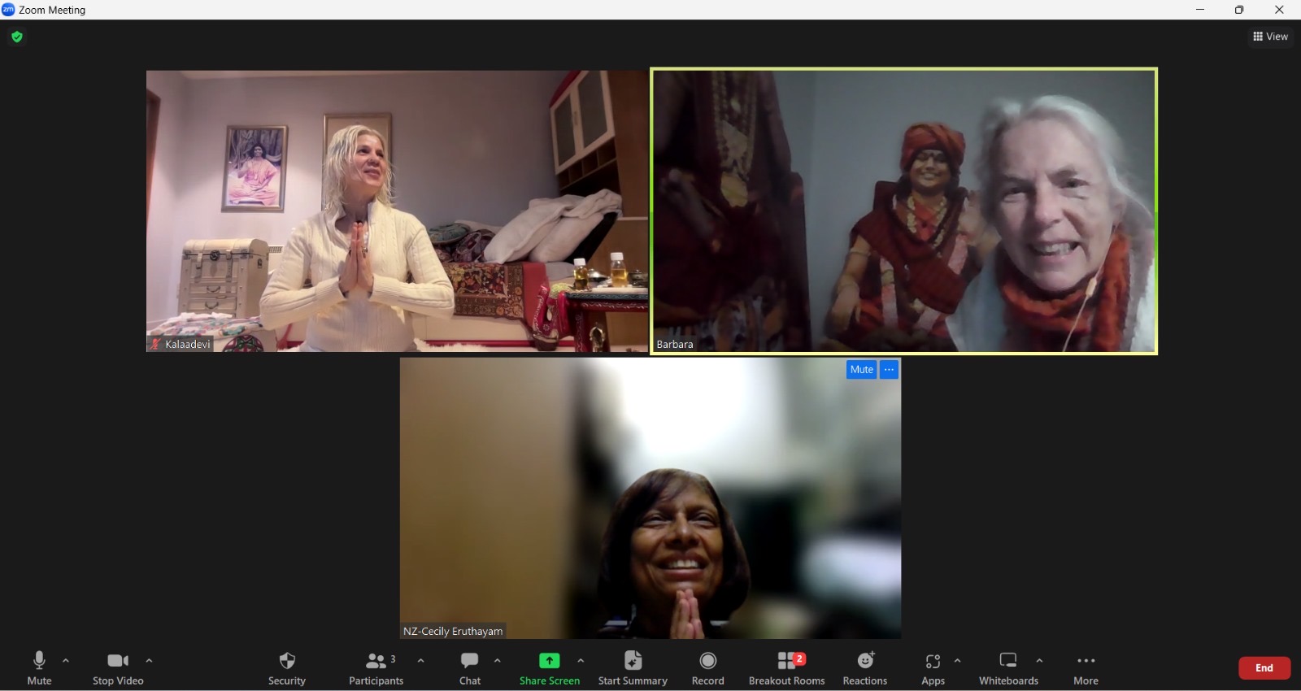Open the Security shield options

[x=286, y=667]
